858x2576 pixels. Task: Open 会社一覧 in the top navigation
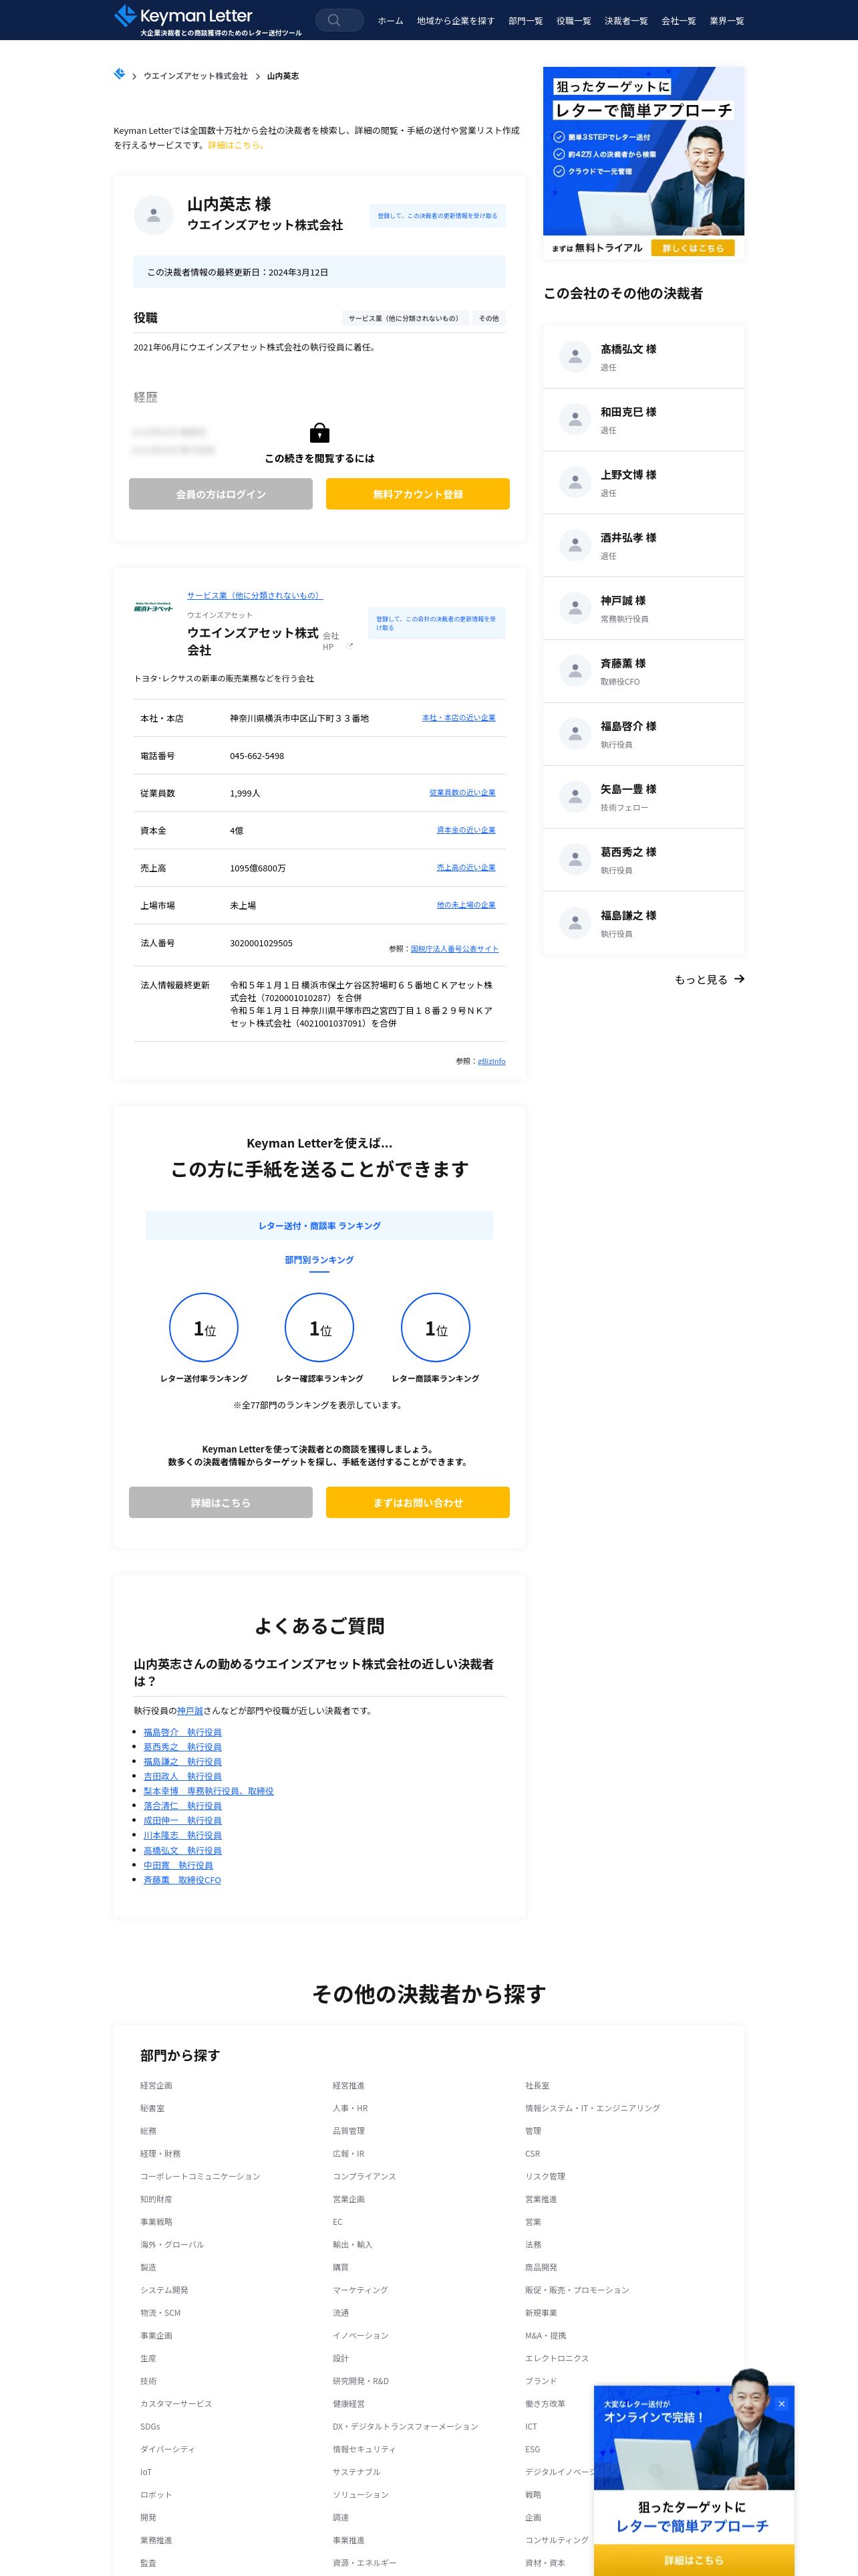coord(678,21)
